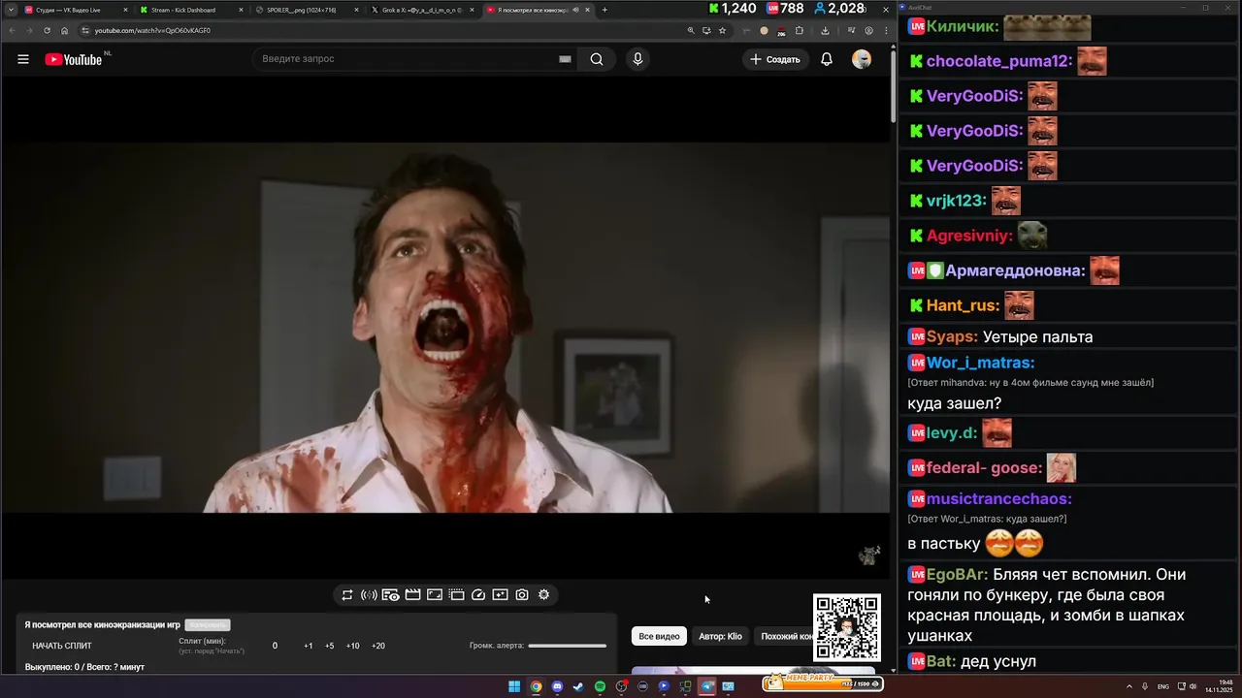The width and height of the screenshot is (1242, 698).
Task: Click the gray button beside the video title
Action: (x=208, y=625)
